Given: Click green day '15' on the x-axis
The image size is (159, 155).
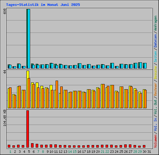Looking at the screenshot, I should [x=75, y=152].
